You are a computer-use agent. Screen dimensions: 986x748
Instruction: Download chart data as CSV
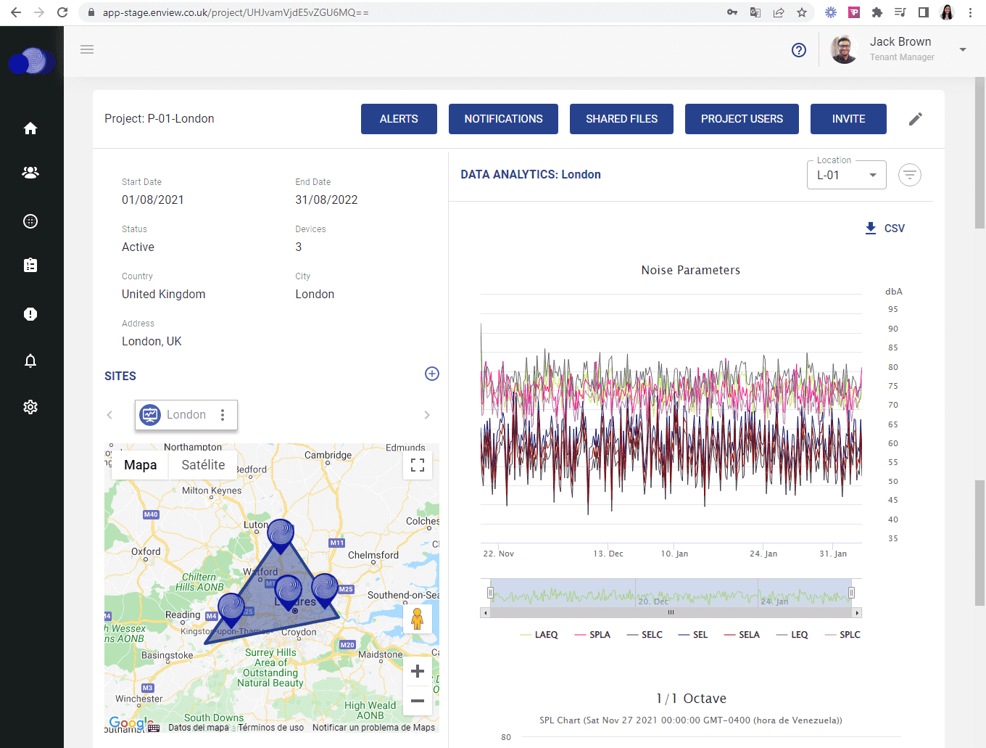[884, 229]
